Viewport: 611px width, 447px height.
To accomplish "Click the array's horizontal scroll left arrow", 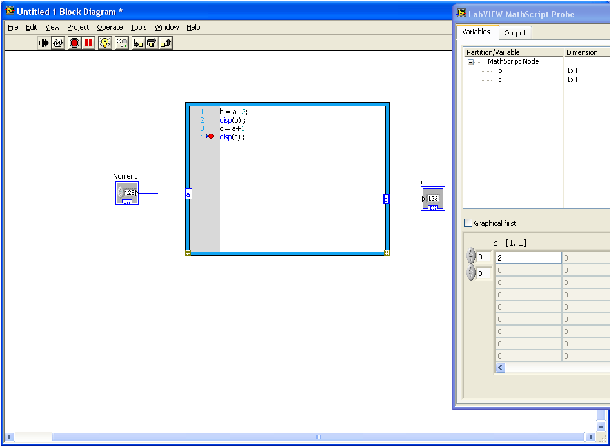I will 501,368.
